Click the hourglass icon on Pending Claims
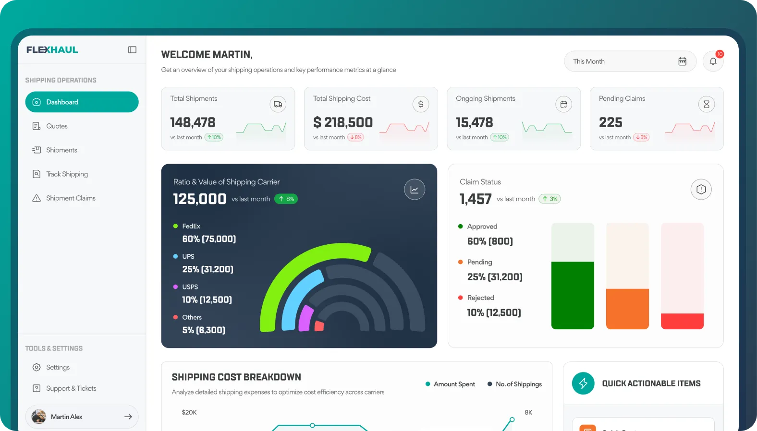Screen dimensions: 757x431 [x=707, y=104]
